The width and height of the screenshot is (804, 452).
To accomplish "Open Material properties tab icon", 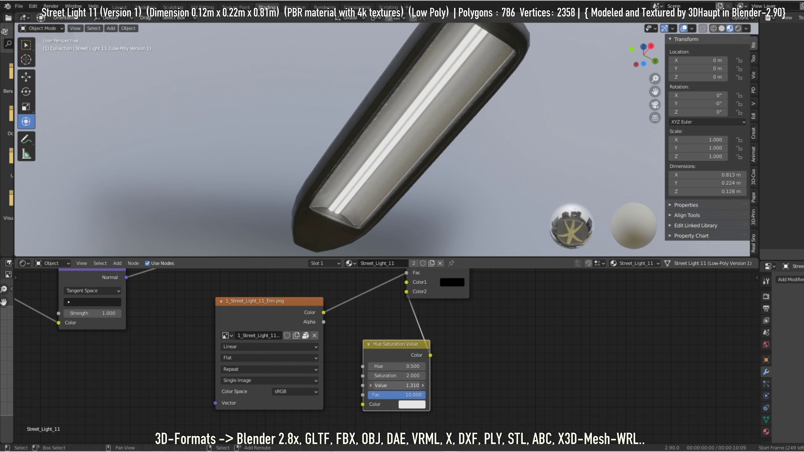I will click(x=766, y=432).
